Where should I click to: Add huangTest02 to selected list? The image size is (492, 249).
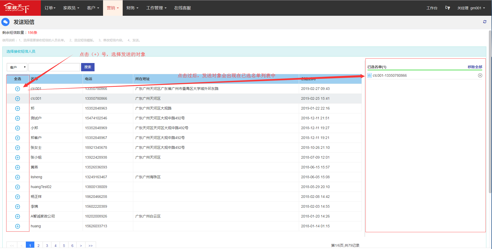click(x=18, y=187)
